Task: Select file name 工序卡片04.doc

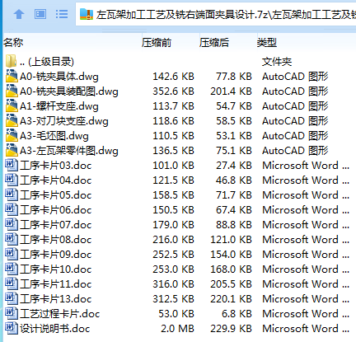Action: pos(56,180)
